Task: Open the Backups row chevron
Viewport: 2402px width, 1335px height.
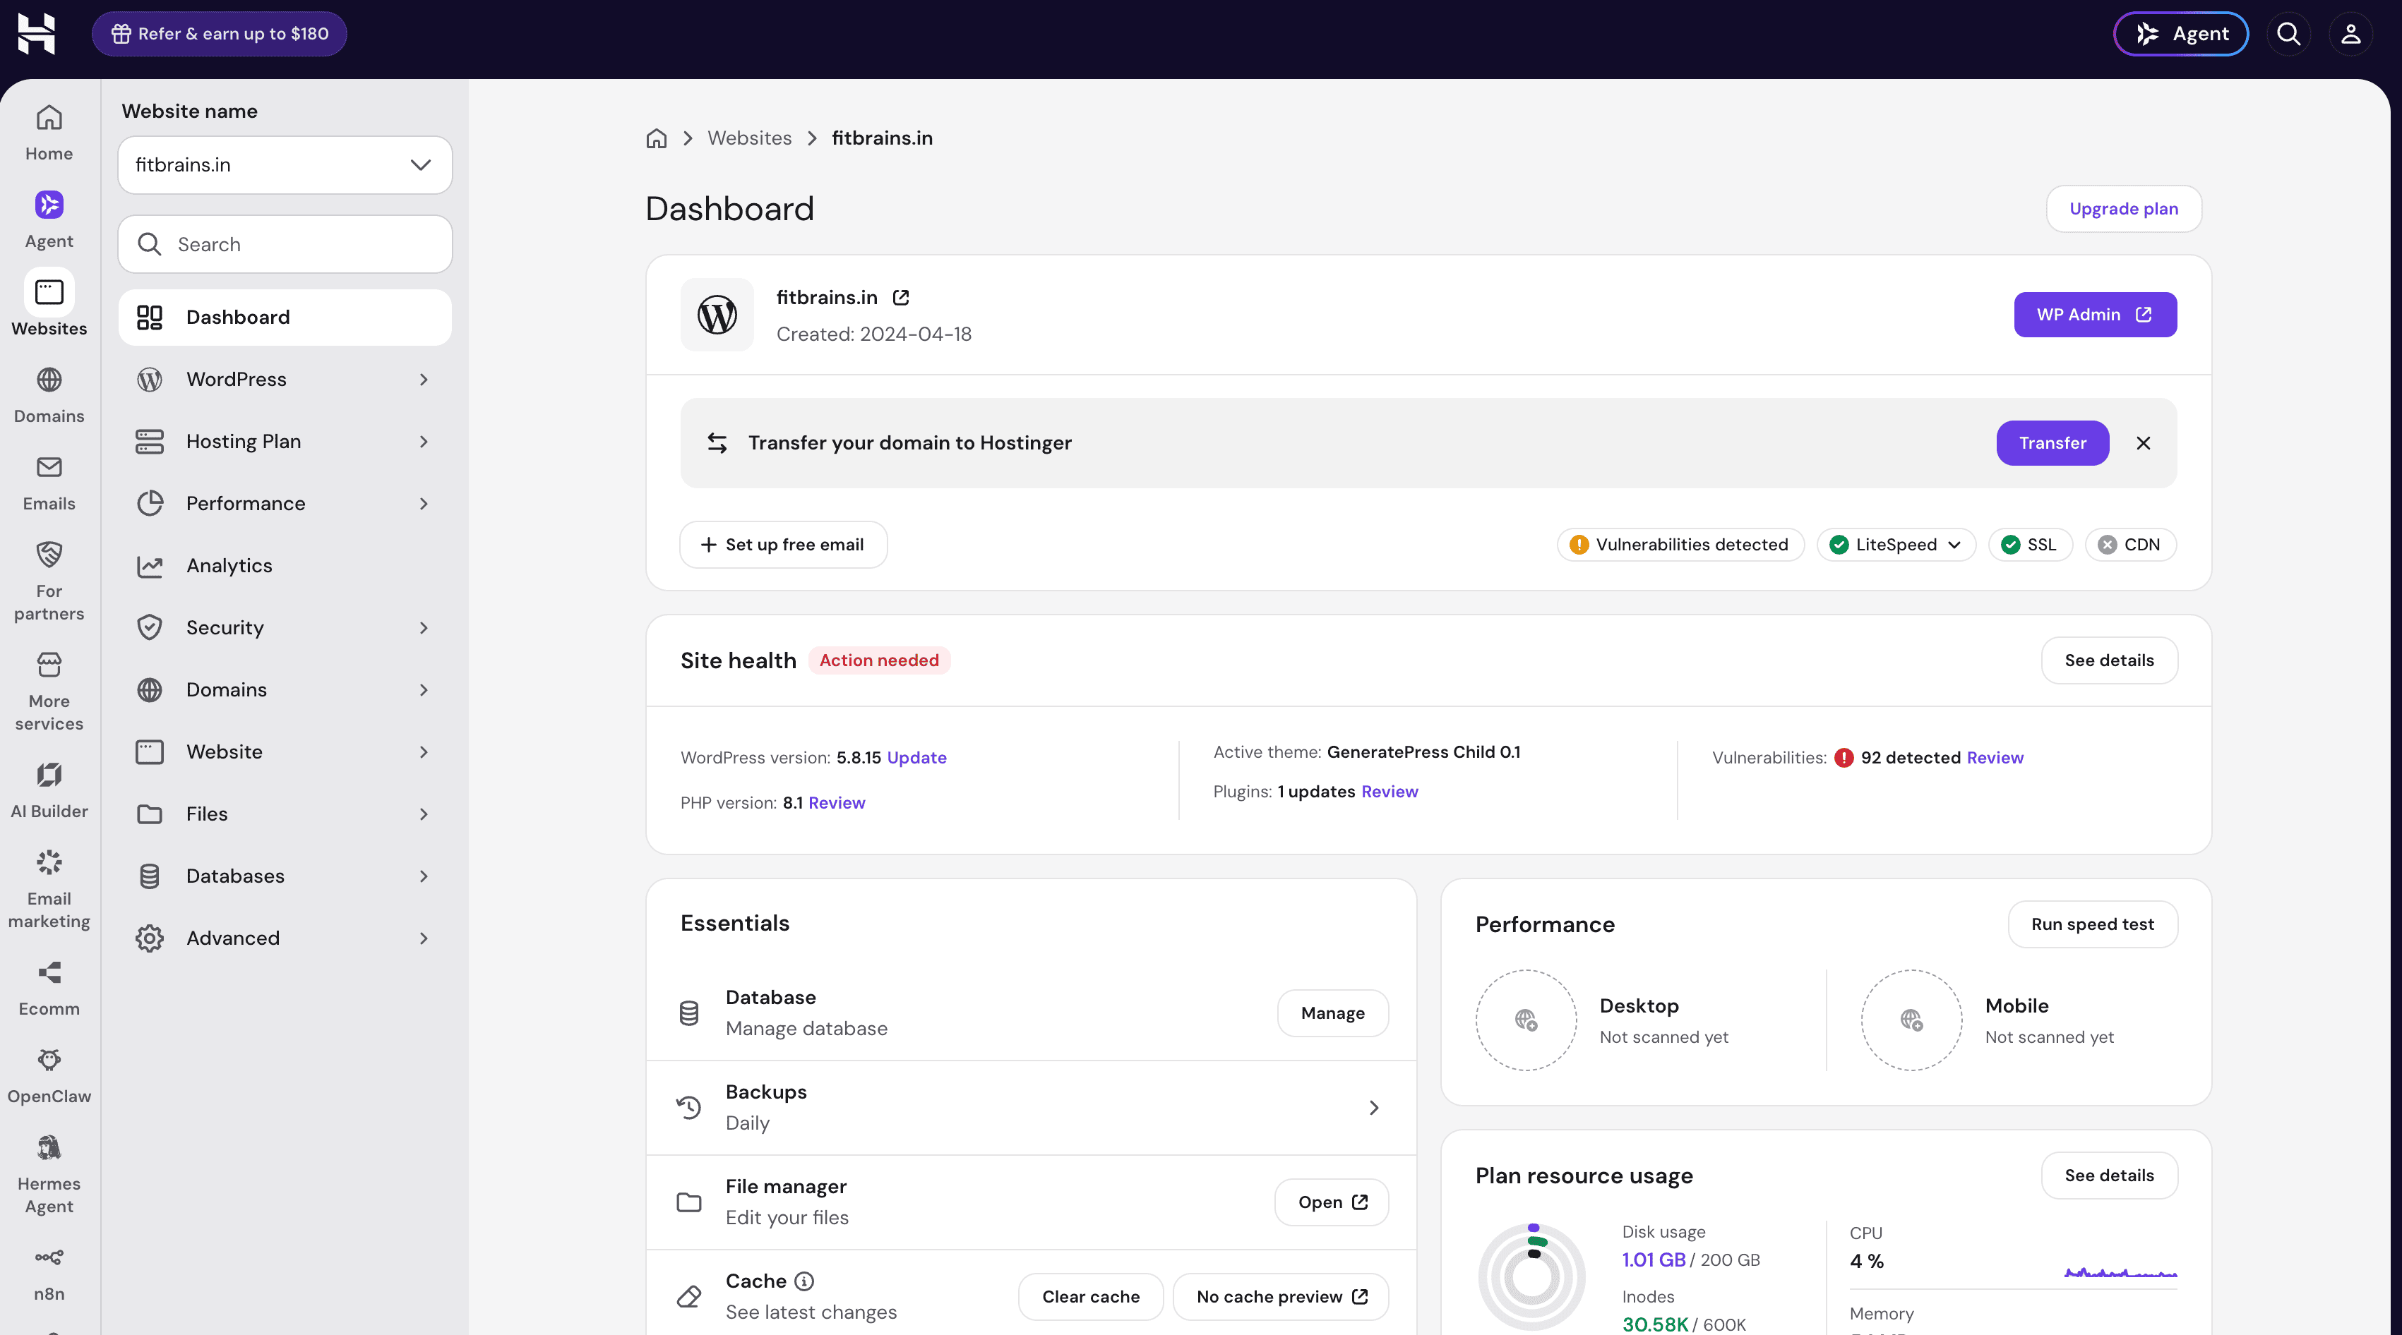Action: coord(1373,1108)
